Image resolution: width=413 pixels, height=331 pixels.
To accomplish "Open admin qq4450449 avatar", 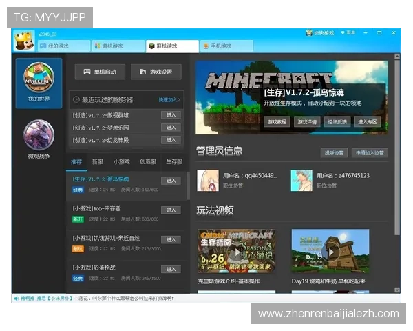I will point(208,181).
